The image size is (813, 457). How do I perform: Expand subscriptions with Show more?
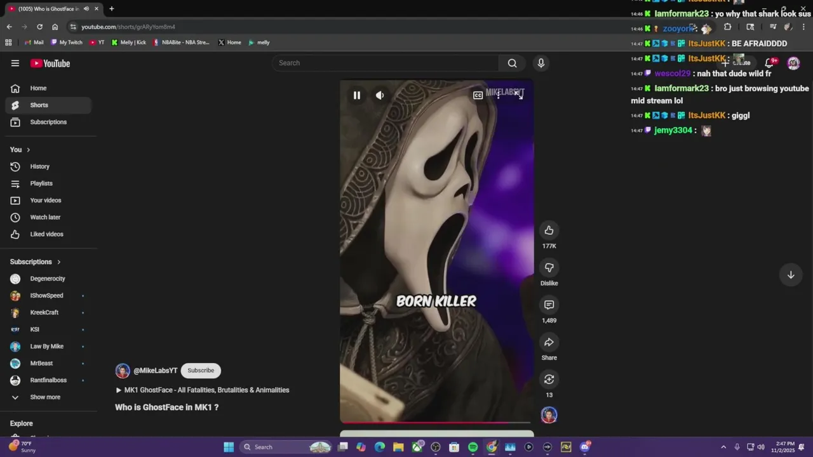pyautogui.click(x=48, y=397)
